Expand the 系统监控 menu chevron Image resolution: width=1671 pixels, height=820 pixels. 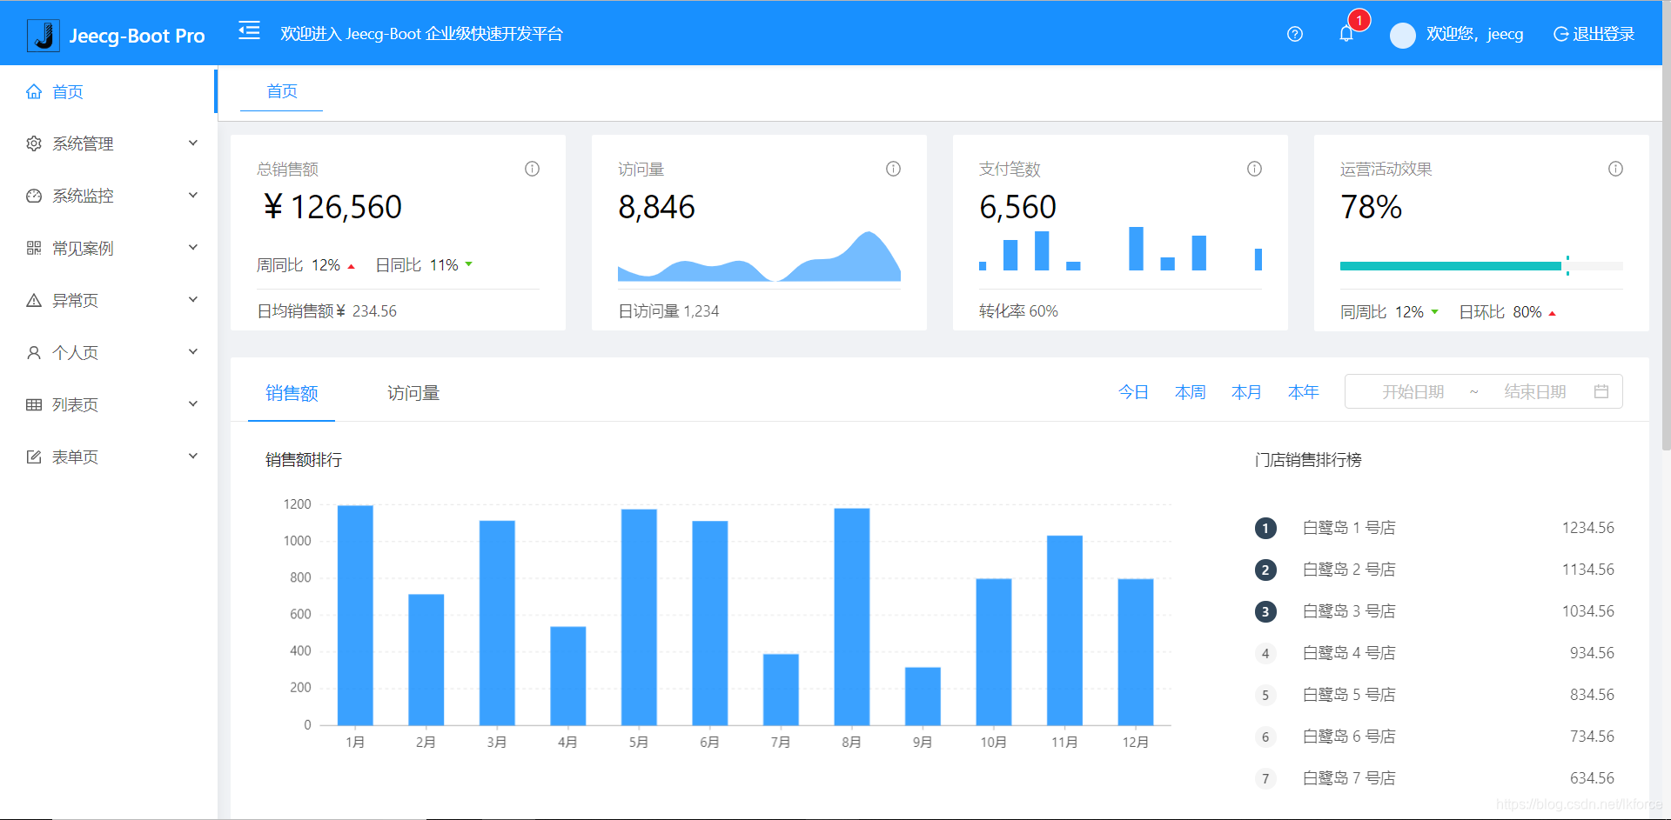click(x=193, y=195)
